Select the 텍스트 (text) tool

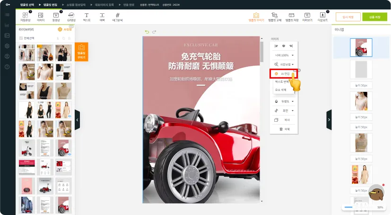point(87,17)
